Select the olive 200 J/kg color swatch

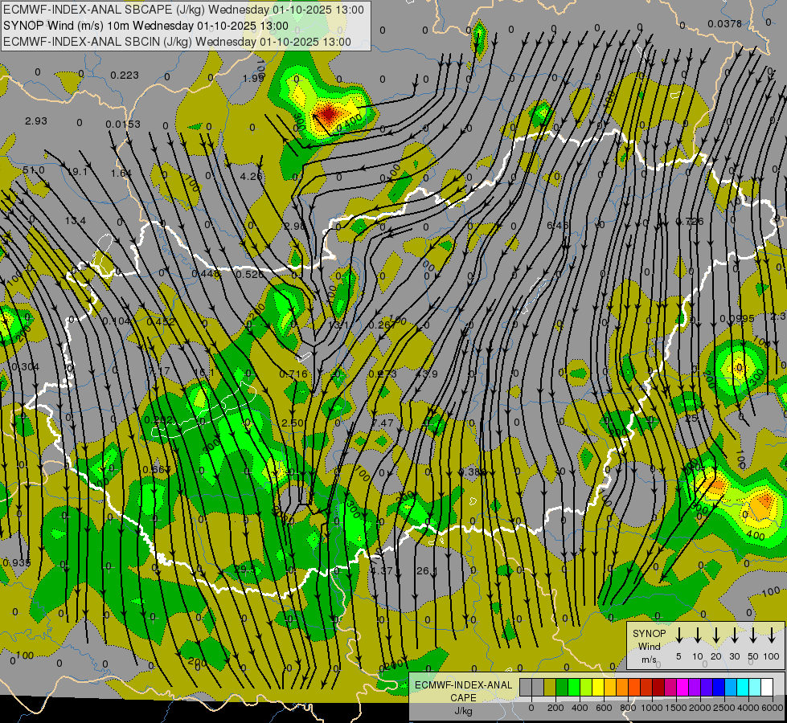[x=550, y=688]
